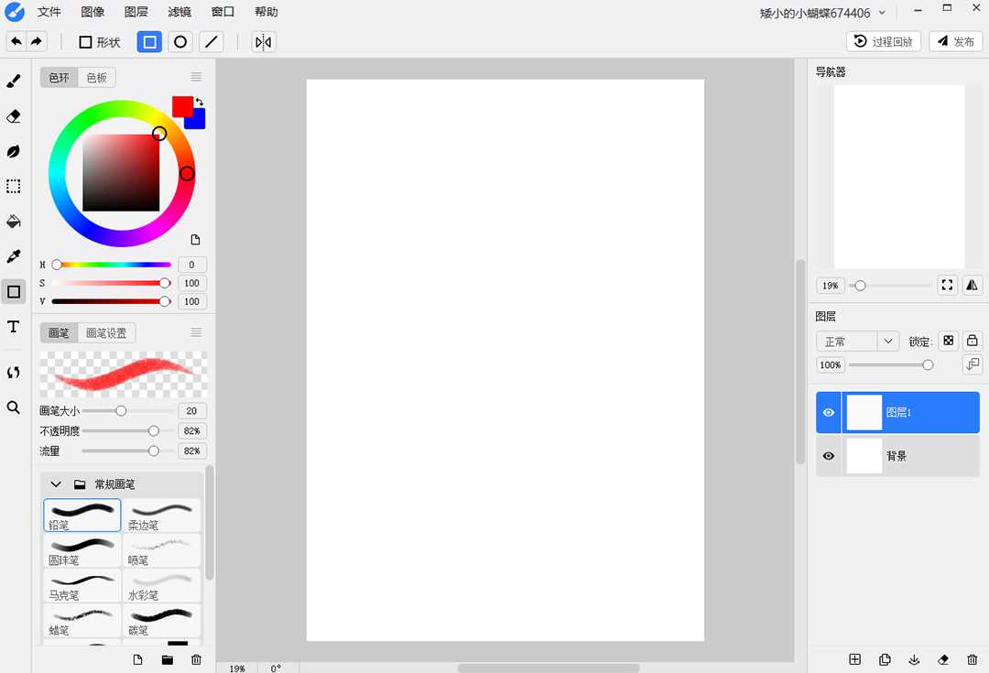Select the shape tool in left toolbar
Viewport: 989px width, 673px height.
click(13, 291)
